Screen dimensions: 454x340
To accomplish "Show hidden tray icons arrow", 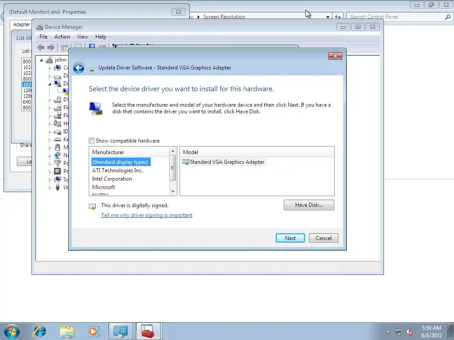I will coord(387,332).
